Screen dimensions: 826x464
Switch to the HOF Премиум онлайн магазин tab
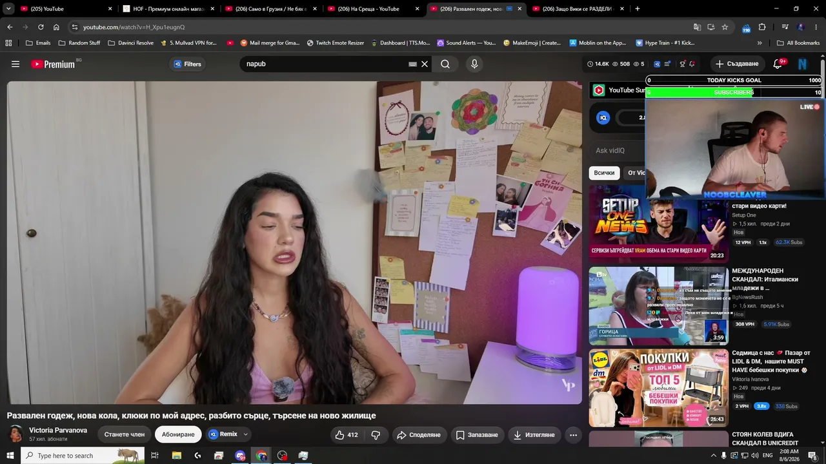point(169,9)
